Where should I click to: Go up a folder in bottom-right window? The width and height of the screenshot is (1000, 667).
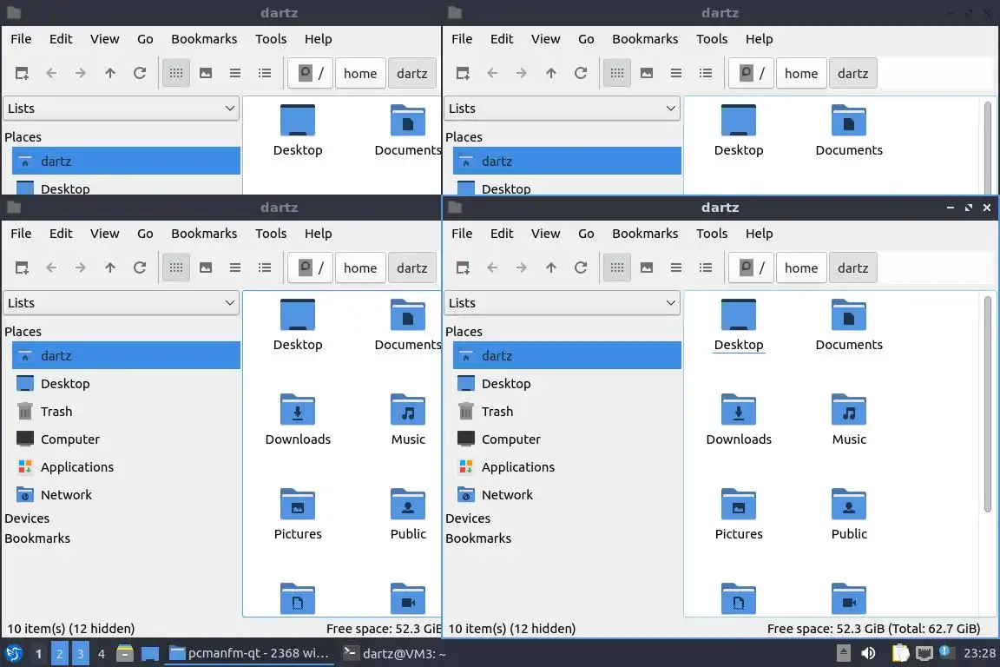pos(551,267)
